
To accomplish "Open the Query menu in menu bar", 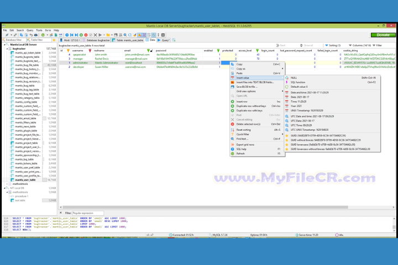I will point(30,30).
